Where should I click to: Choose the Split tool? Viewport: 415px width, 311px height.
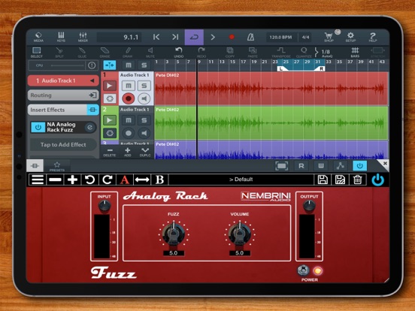tap(59, 53)
